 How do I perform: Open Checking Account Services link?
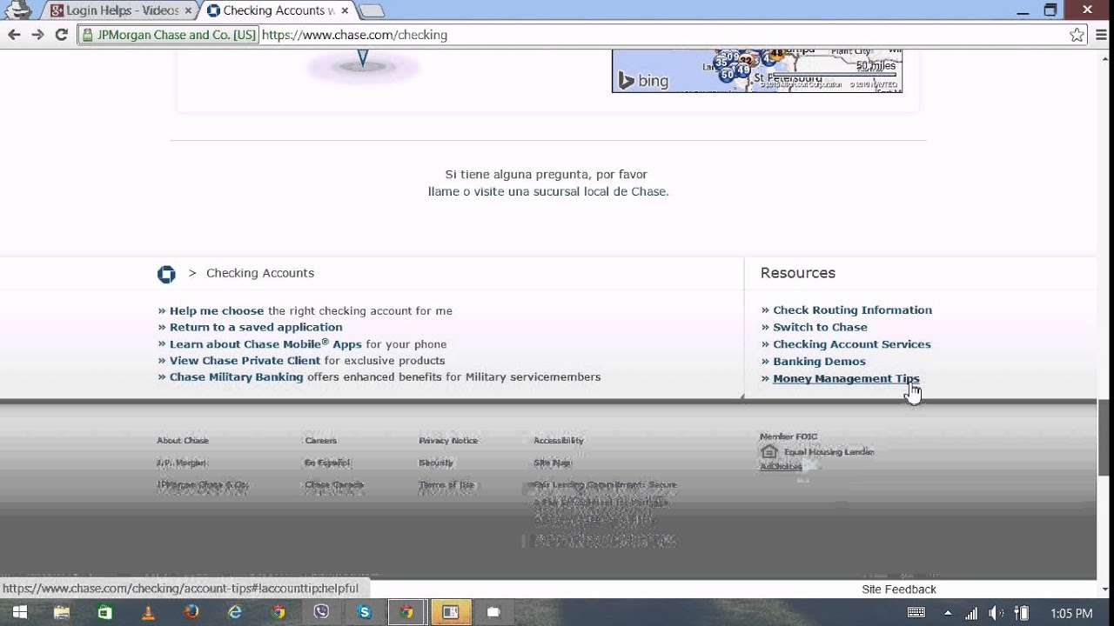coord(851,344)
